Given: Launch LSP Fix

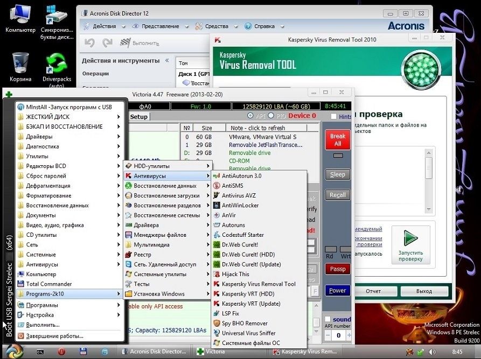Looking at the screenshot, I should coord(259,314).
